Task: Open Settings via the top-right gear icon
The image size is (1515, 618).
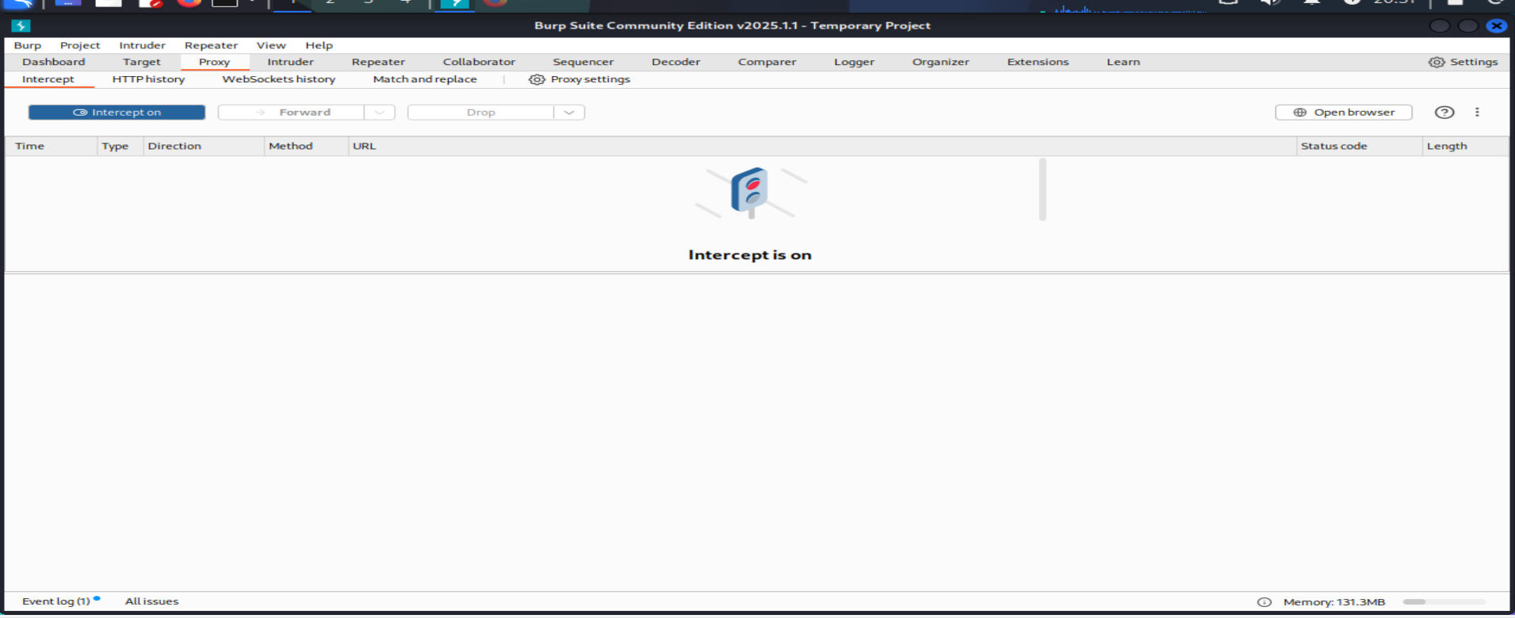Action: (x=1436, y=62)
